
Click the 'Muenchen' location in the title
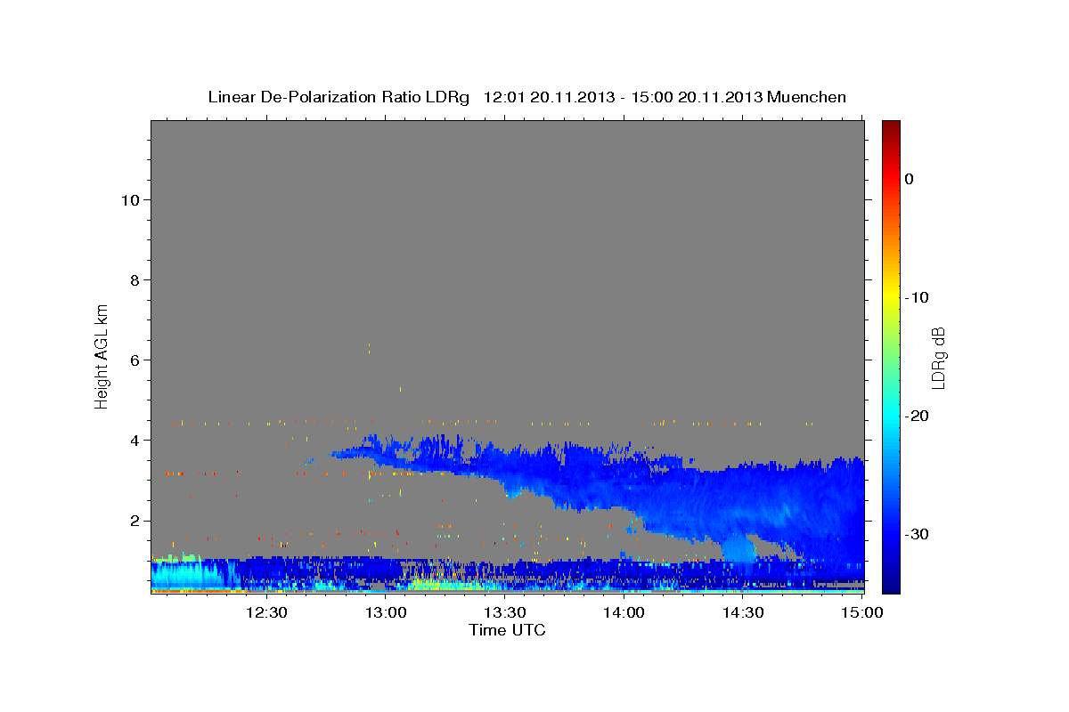click(807, 97)
